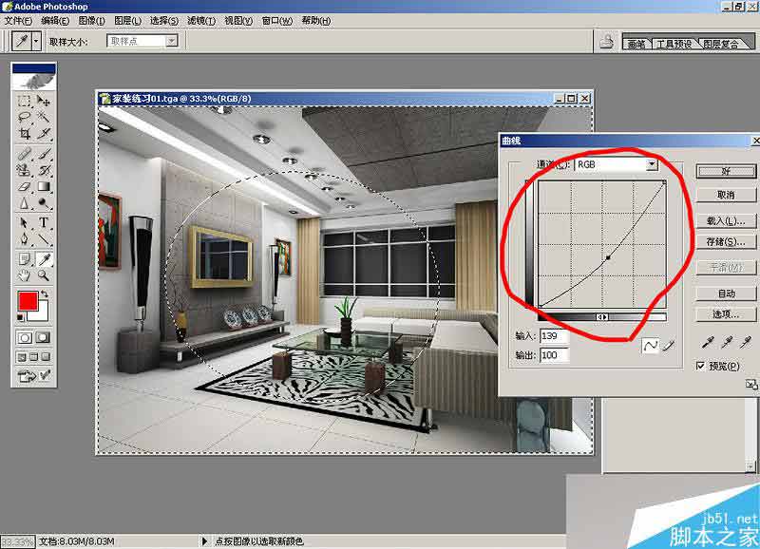Switch to Quick Mask mode

[43, 338]
